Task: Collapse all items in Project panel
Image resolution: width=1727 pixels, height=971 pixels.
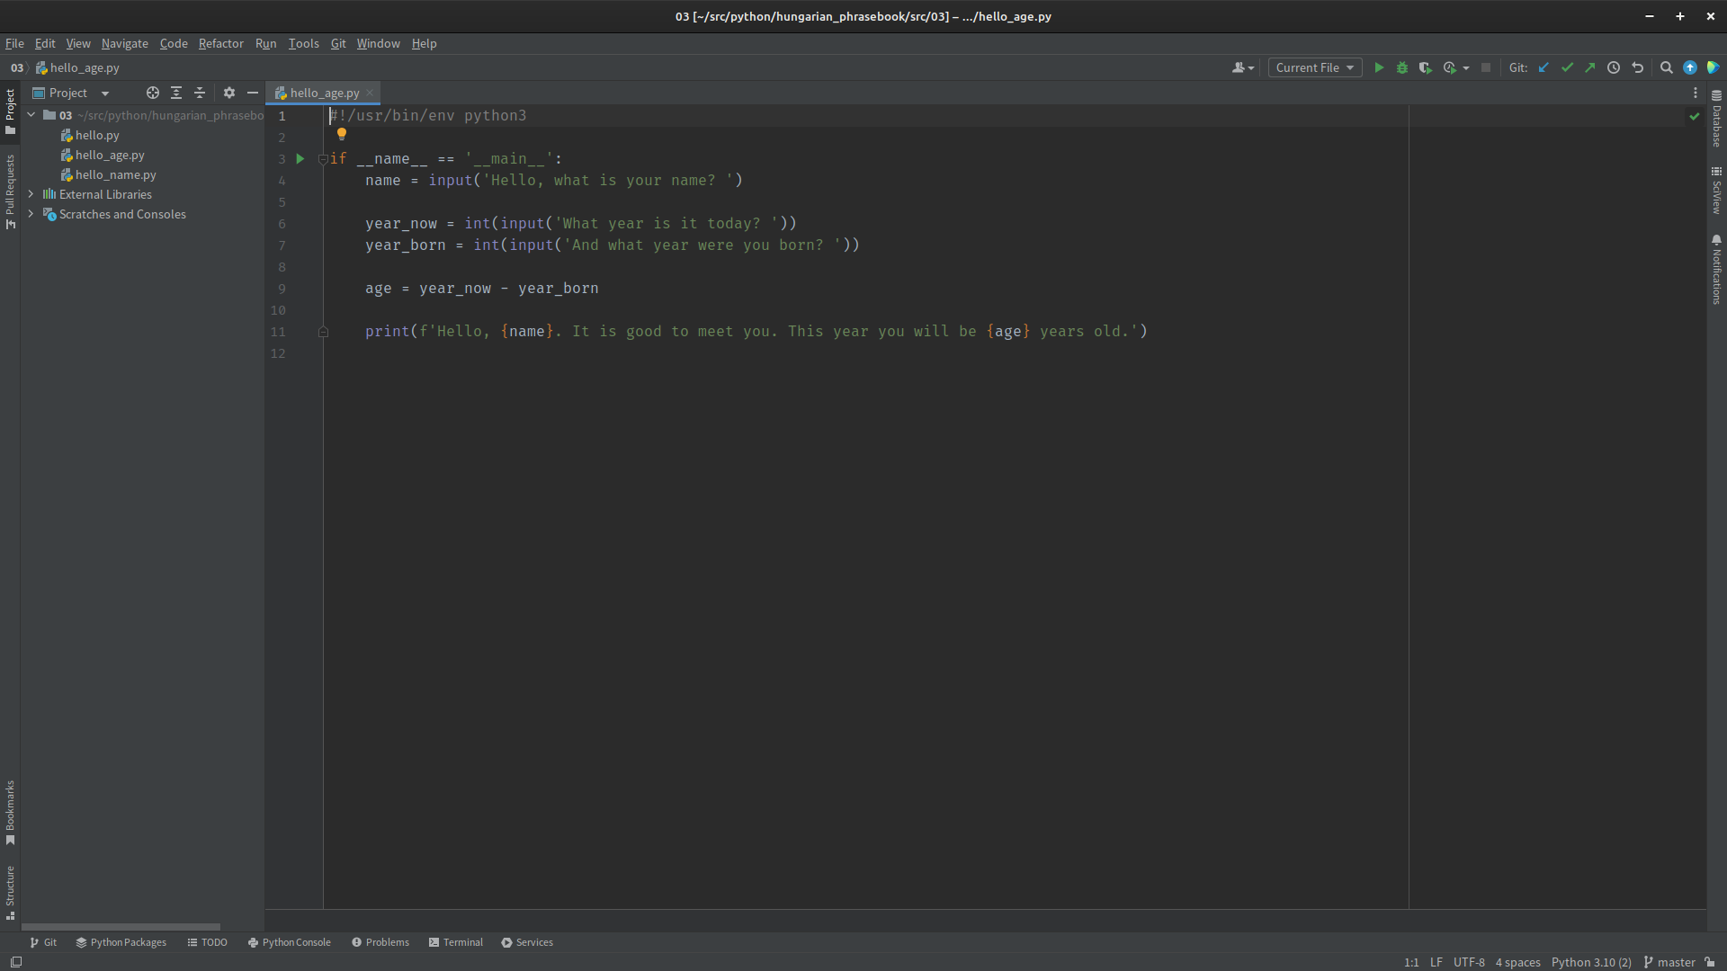Action: pyautogui.click(x=200, y=93)
